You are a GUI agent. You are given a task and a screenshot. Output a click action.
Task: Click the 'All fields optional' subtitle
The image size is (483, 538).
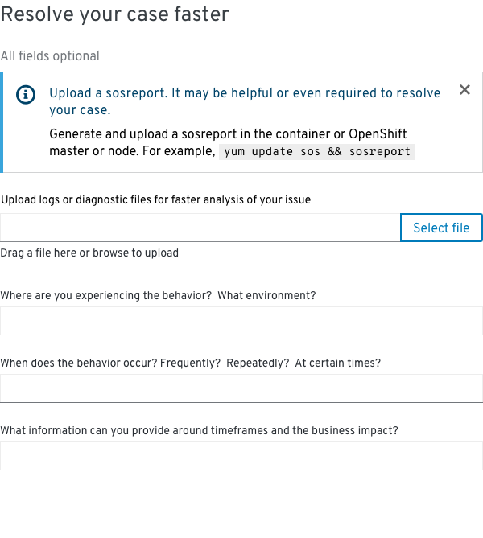click(x=50, y=56)
